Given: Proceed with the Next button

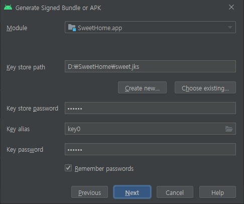Looking at the screenshot, I should [132, 192].
